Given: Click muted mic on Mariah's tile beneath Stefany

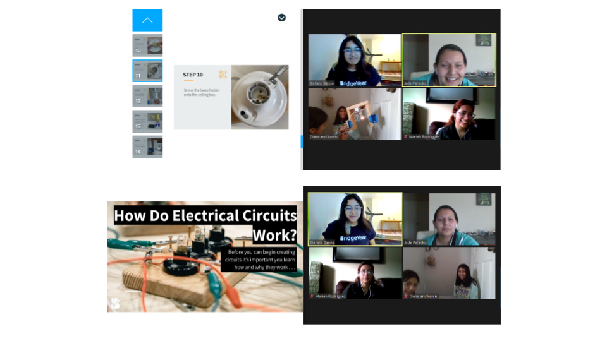Looking at the screenshot, I should (x=312, y=296).
